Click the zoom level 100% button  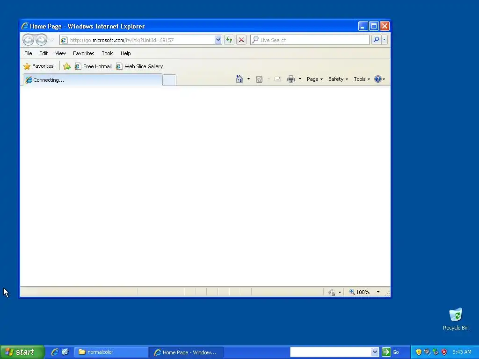tap(360, 292)
